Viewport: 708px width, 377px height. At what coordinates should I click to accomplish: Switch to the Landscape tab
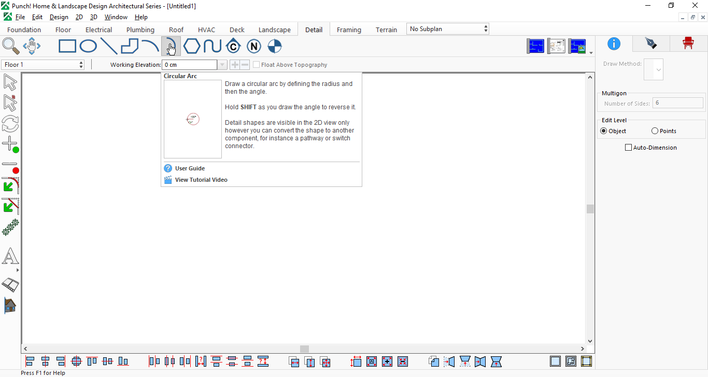(275, 30)
